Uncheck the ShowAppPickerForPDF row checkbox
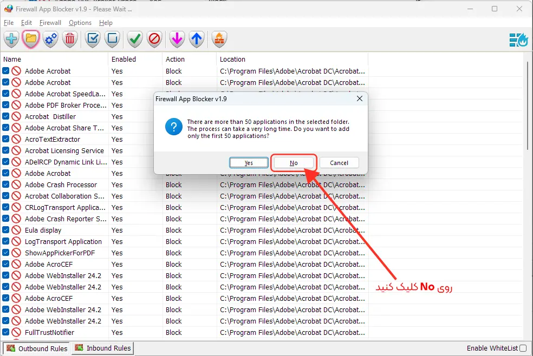 point(6,253)
